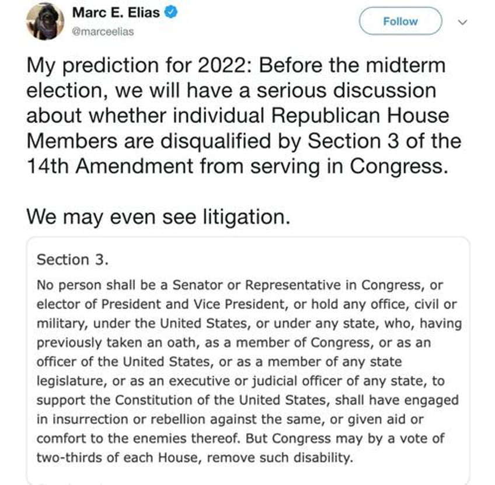Expand the tweet options chevron next to Follow
Image resolution: width=495 pixels, height=485 pixels.
(x=462, y=22)
